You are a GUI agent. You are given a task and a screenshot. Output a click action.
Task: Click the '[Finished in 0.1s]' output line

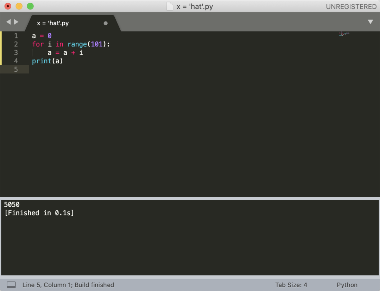coord(39,213)
